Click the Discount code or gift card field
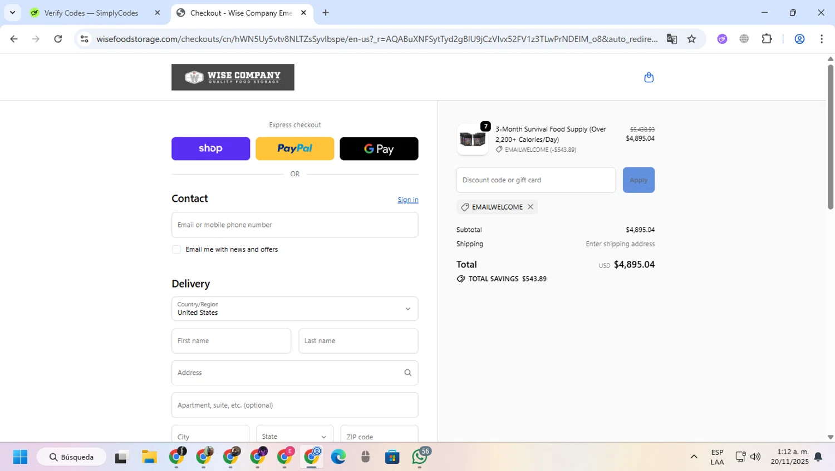 (x=536, y=180)
